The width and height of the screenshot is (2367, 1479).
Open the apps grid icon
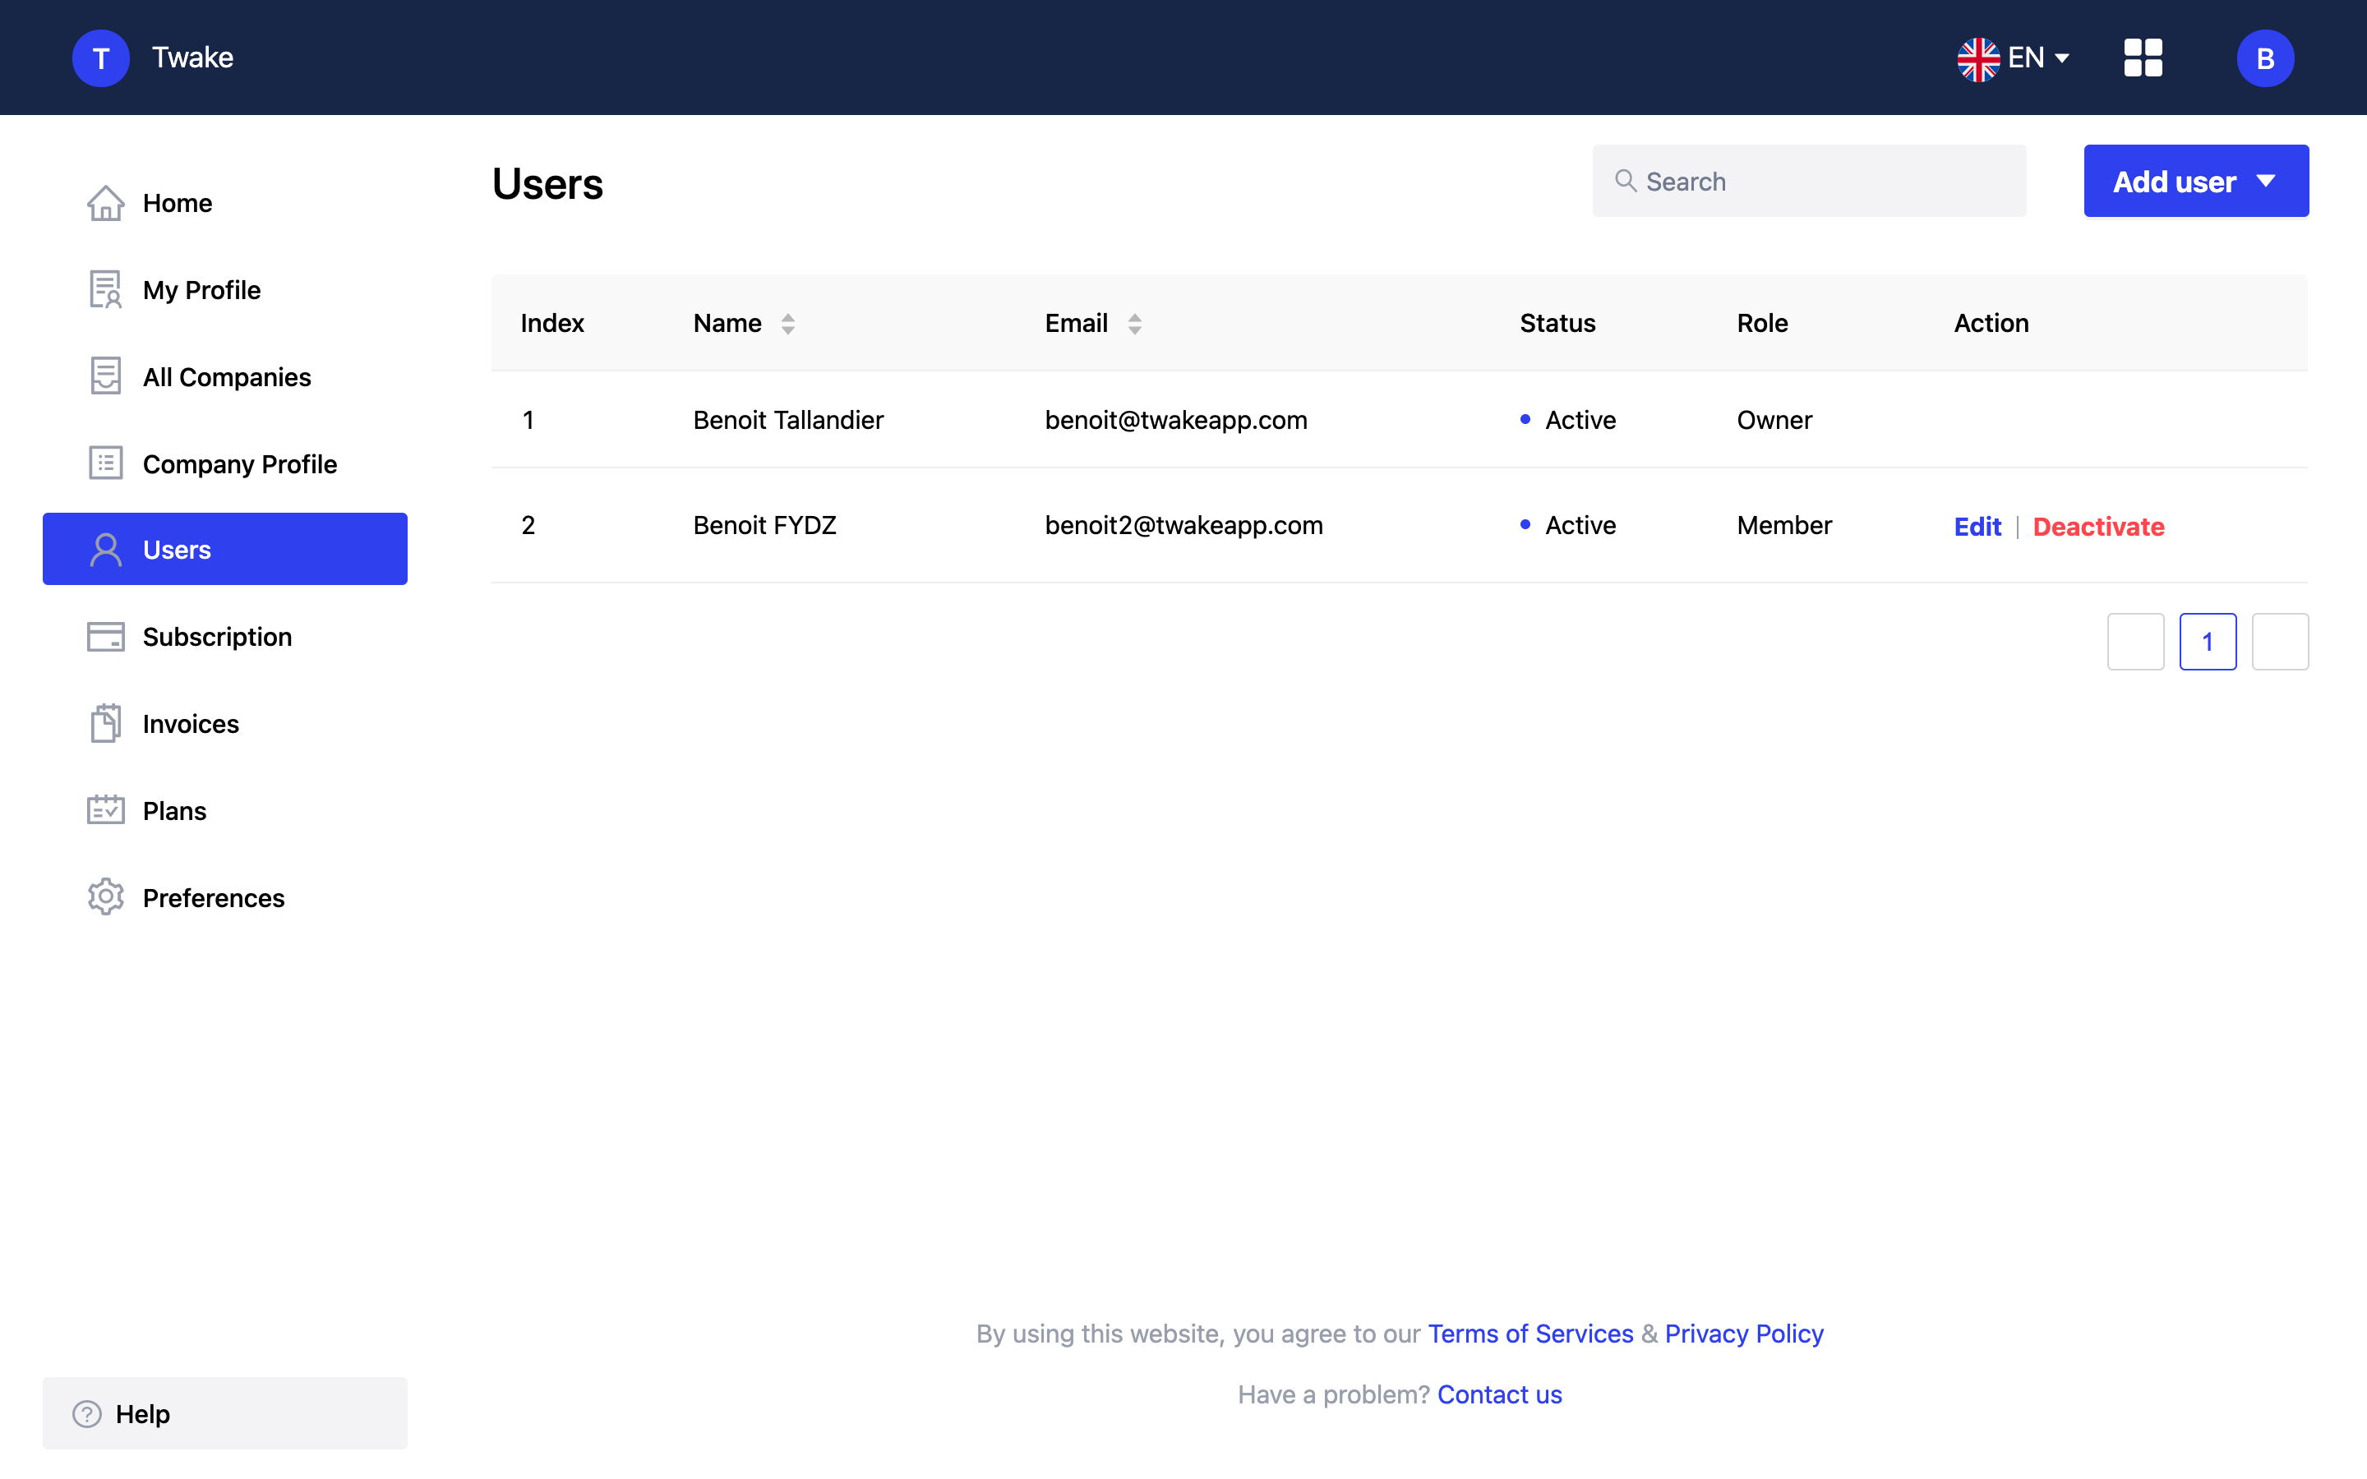[x=2142, y=58]
